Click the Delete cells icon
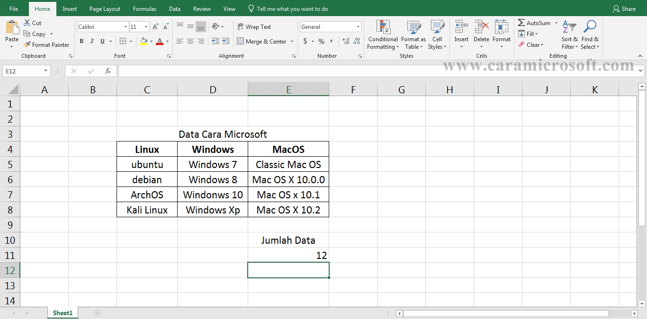 [x=482, y=27]
